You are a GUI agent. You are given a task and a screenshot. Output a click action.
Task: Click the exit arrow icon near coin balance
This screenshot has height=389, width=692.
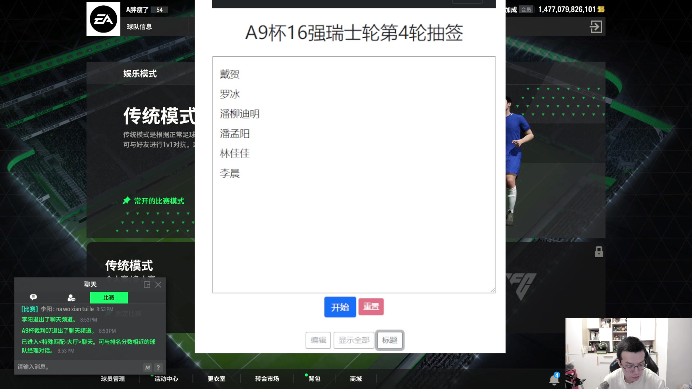[596, 27]
